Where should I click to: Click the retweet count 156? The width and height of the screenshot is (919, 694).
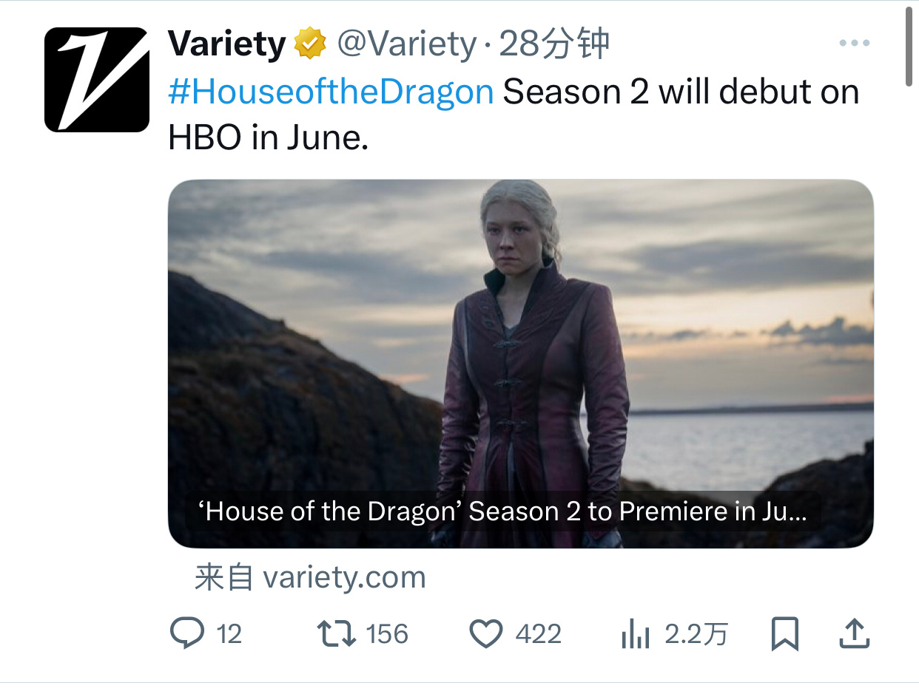pos(387,634)
